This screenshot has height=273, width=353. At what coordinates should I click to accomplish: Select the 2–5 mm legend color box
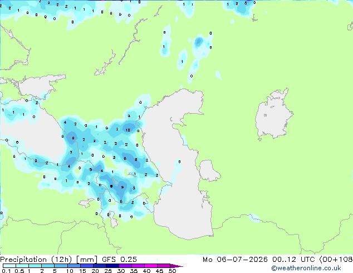pyautogui.click(x=48, y=266)
